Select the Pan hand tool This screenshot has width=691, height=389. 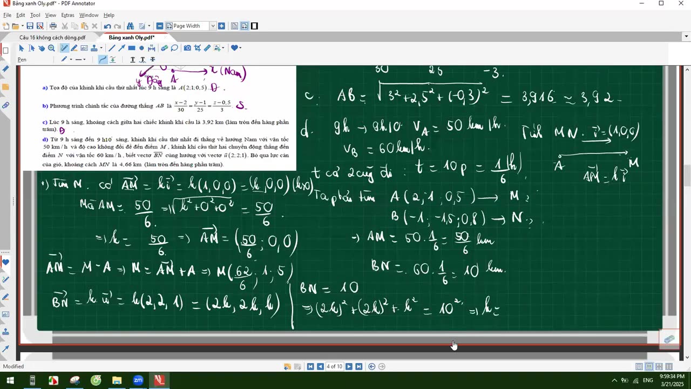42,48
